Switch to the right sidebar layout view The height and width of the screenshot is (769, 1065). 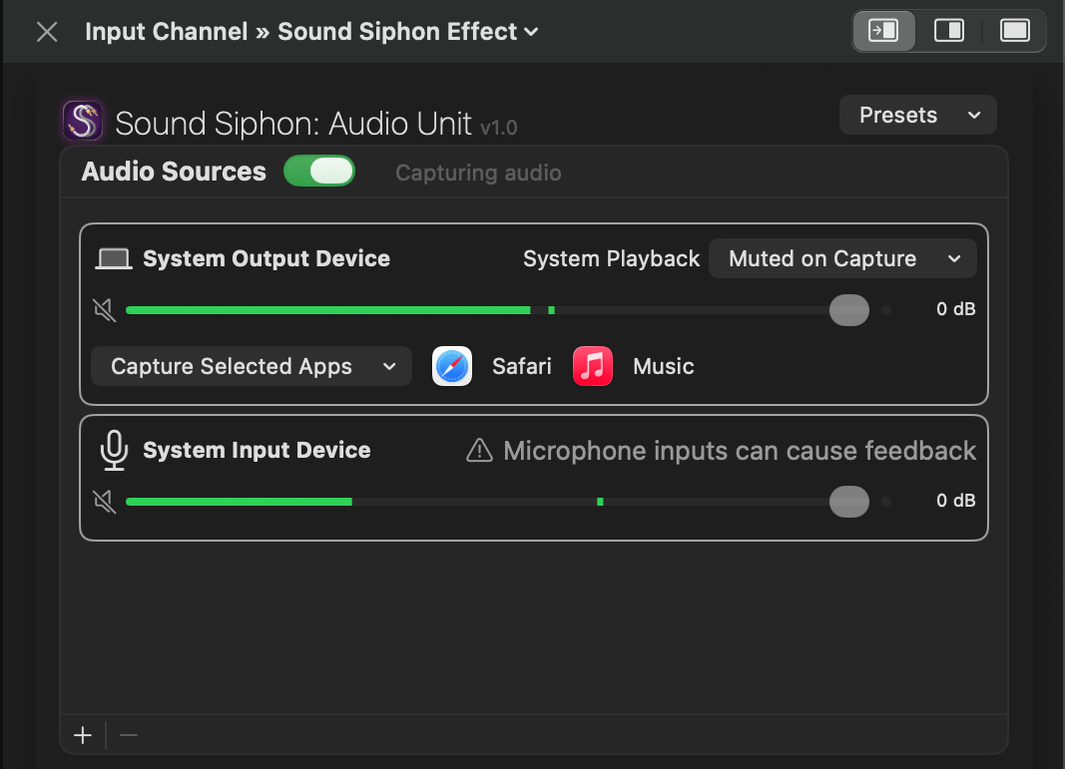pos(948,31)
